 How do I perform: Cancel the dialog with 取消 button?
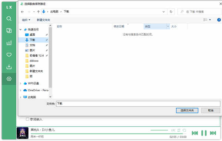click(x=211, y=110)
